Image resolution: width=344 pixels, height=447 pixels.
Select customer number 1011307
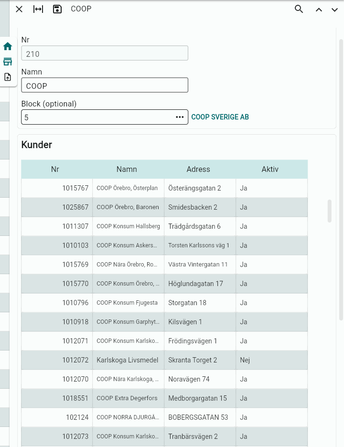75,226
